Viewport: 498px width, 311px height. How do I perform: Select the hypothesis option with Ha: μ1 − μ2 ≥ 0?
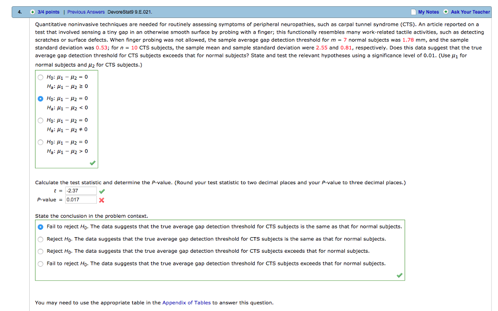(40, 77)
